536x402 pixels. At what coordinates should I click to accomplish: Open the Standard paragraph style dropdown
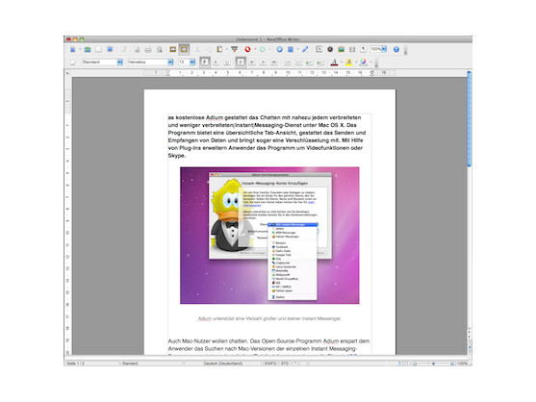(119, 63)
